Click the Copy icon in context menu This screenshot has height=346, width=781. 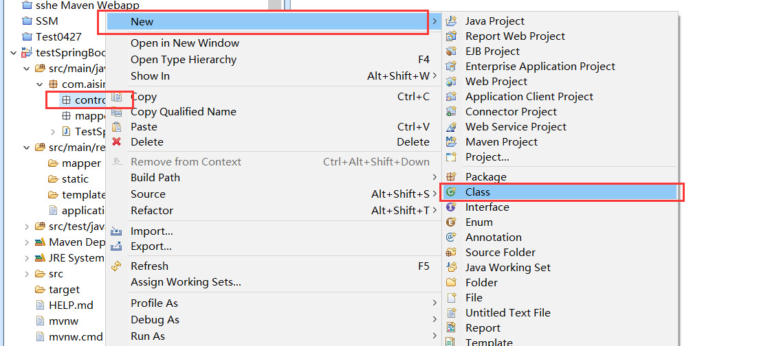[x=117, y=97]
